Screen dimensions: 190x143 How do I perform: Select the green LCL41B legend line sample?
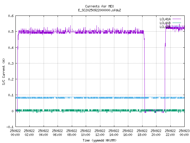coord(176,23)
